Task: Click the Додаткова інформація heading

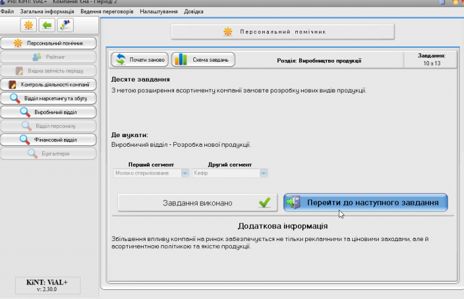Action: [x=283, y=226]
